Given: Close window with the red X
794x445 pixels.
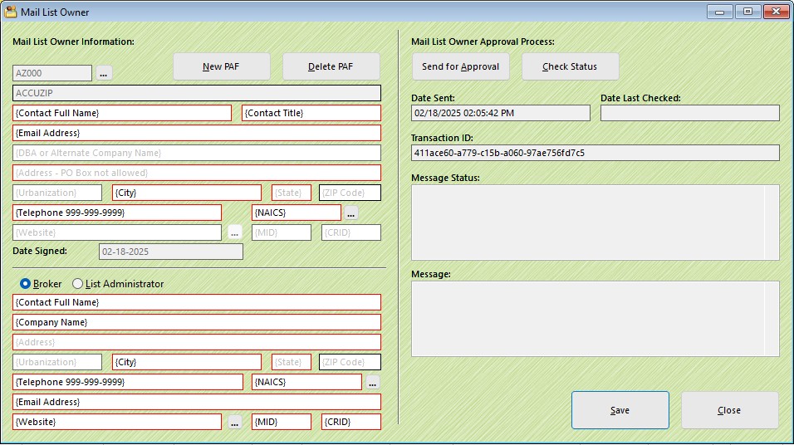Looking at the screenshot, I should 777,12.
